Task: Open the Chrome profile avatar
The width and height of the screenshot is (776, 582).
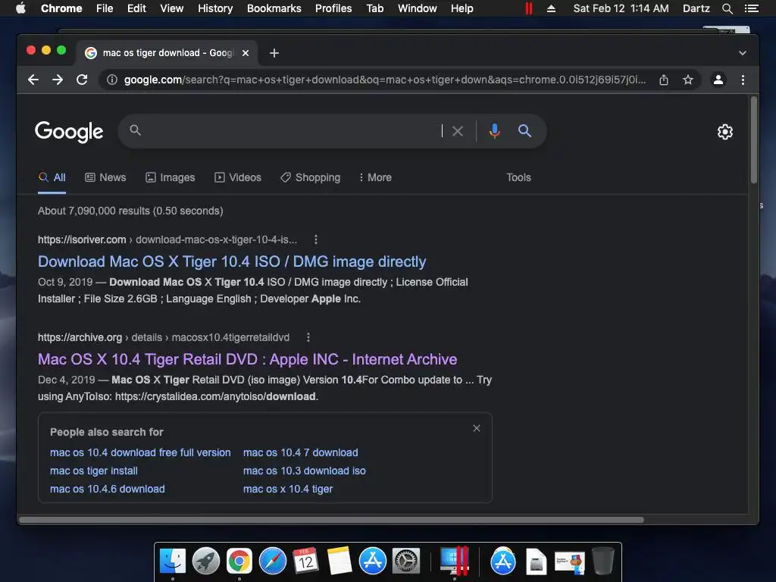Action: click(x=718, y=80)
